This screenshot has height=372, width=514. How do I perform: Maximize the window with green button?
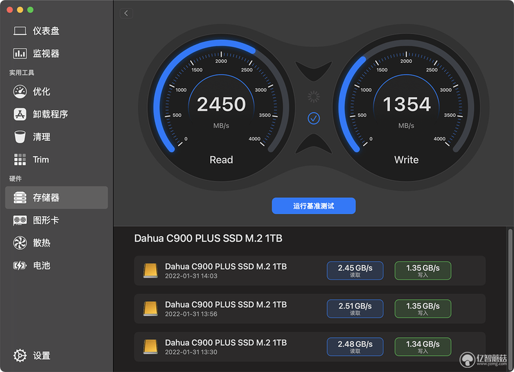coord(30,10)
